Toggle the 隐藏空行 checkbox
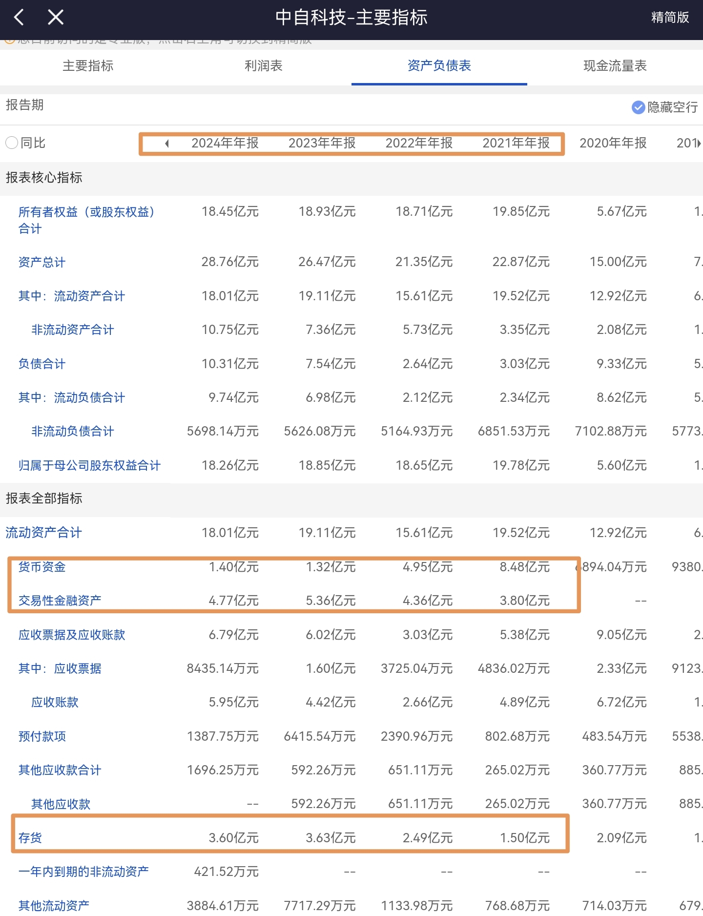 [x=639, y=107]
